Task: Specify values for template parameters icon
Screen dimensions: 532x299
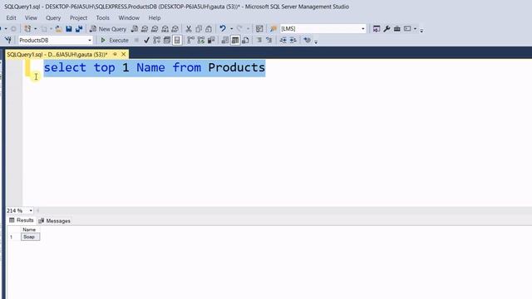Action: [307, 40]
